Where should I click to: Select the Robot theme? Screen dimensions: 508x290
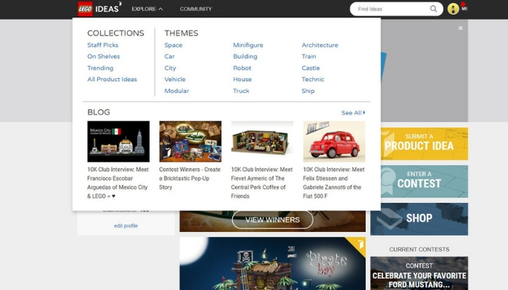(x=242, y=68)
